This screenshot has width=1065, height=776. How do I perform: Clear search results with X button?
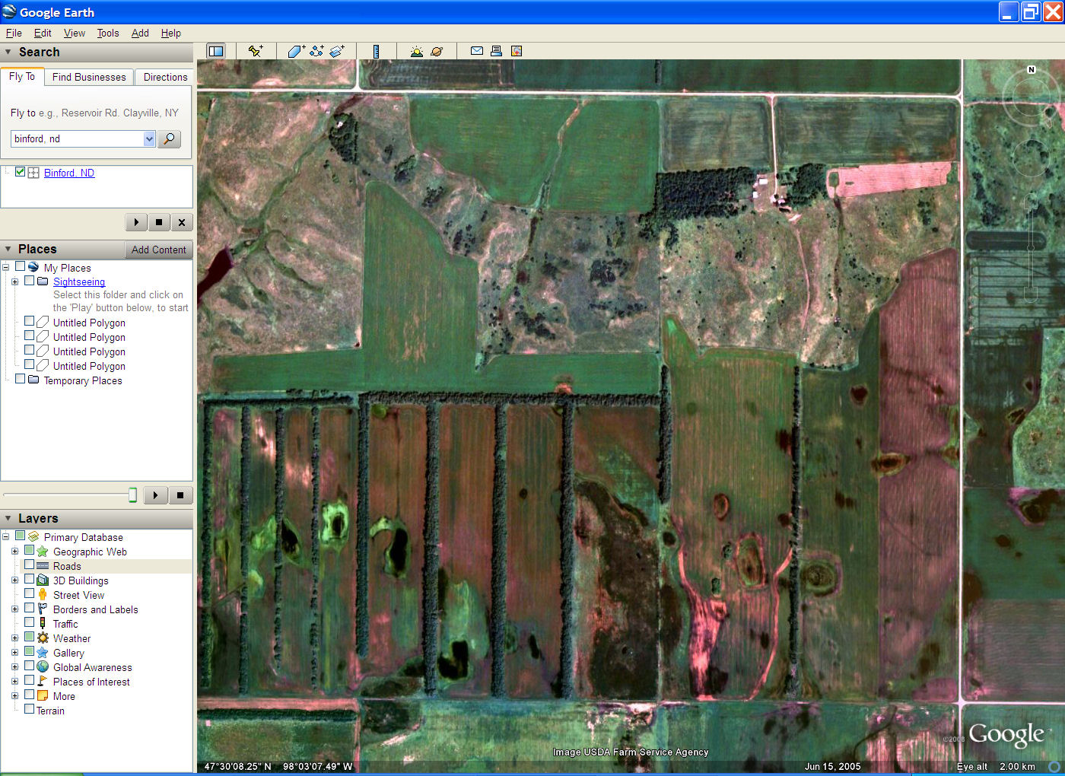[x=181, y=222]
